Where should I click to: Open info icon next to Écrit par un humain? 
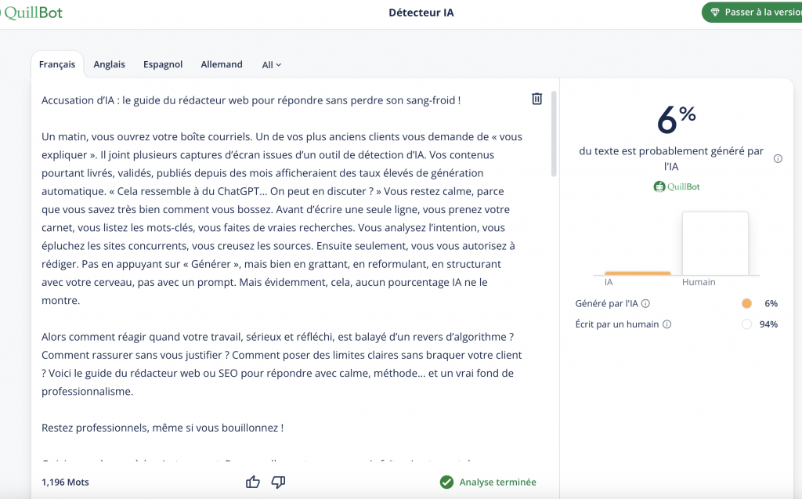pos(667,324)
